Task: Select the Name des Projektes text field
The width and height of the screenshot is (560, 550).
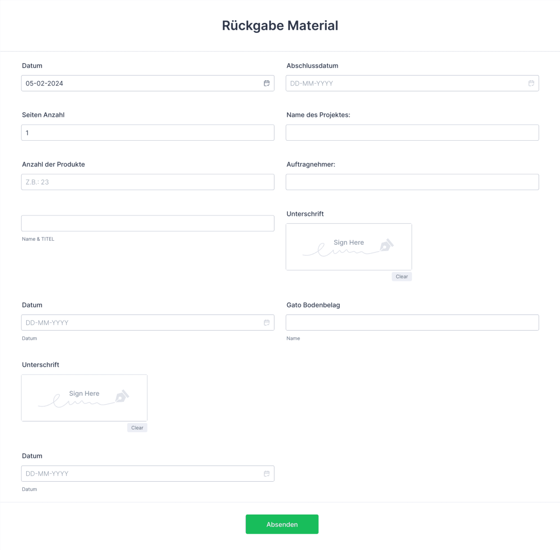Action: coord(412,132)
